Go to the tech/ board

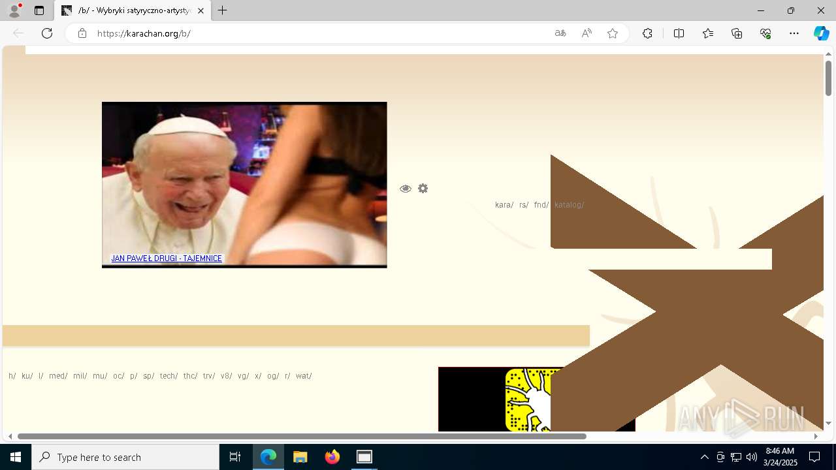169,376
